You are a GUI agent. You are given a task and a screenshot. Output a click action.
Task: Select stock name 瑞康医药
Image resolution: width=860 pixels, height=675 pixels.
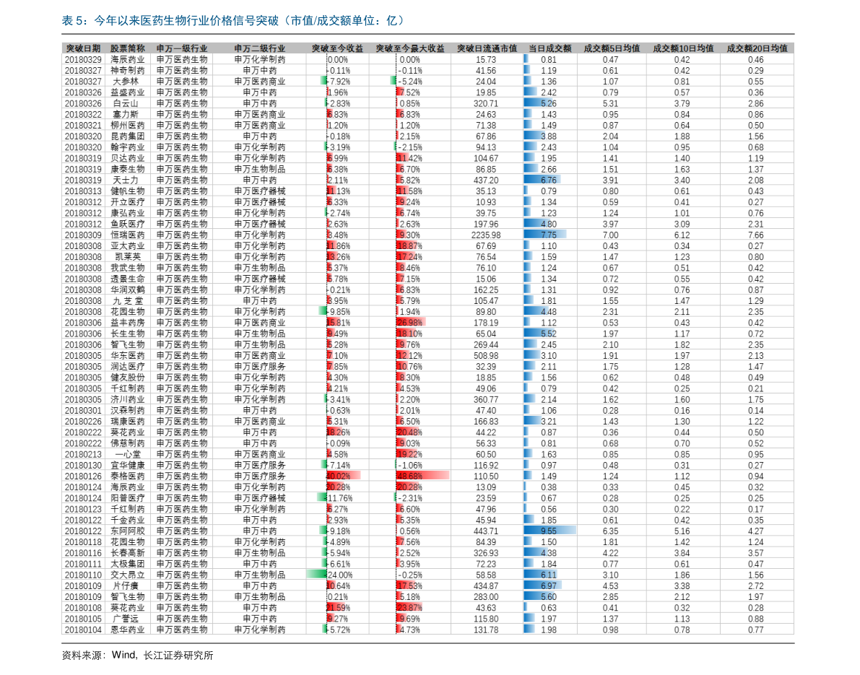pos(128,421)
